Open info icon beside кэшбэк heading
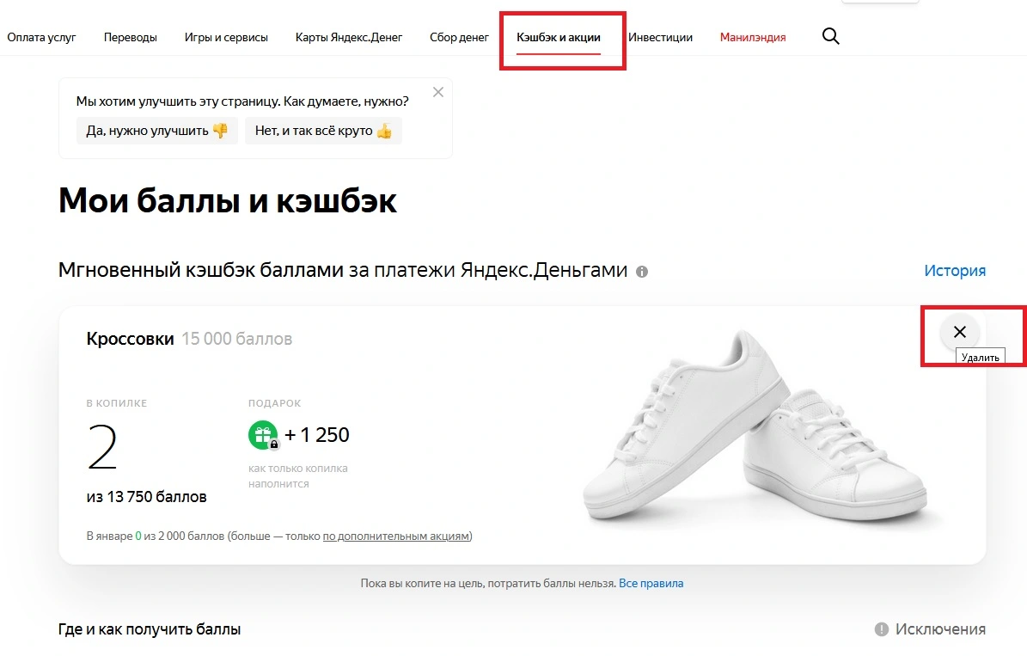 pyautogui.click(x=642, y=272)
